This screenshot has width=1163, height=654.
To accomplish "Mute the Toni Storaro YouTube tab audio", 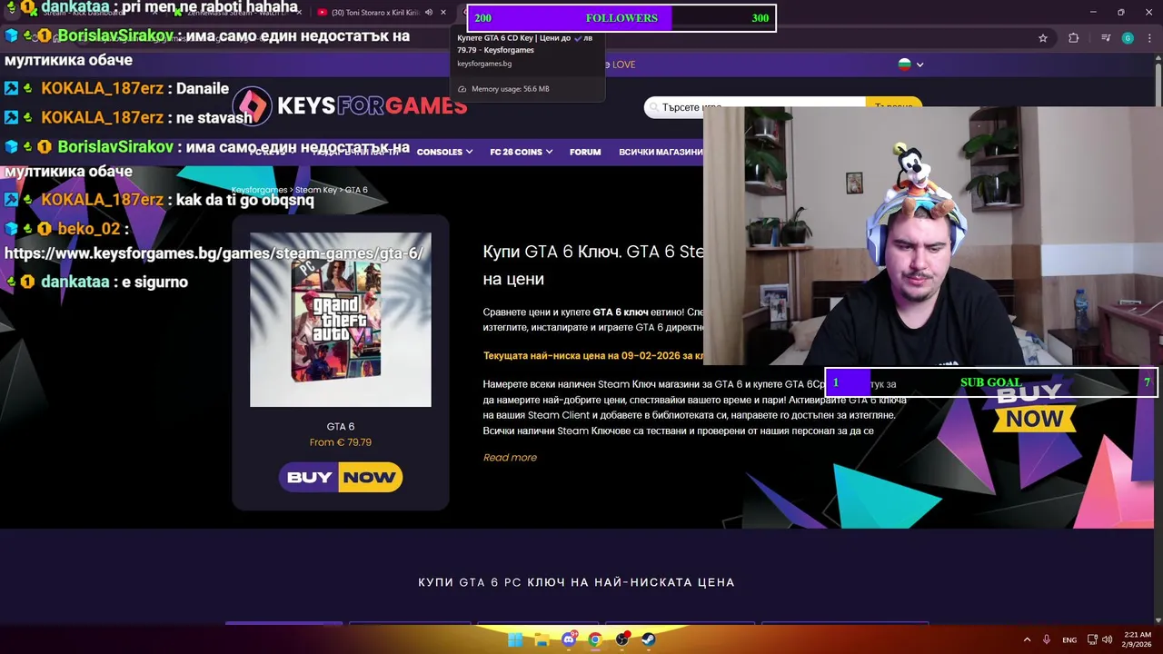I will [429, 13].
